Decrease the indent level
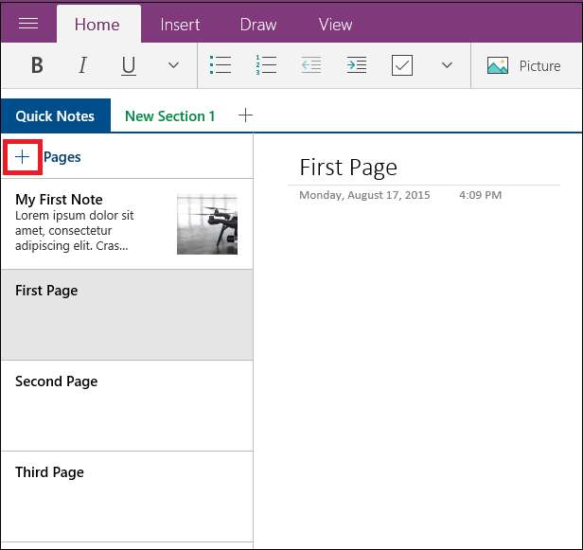The height and width of the screenshot is (550, 583). (x=310, y=65)
